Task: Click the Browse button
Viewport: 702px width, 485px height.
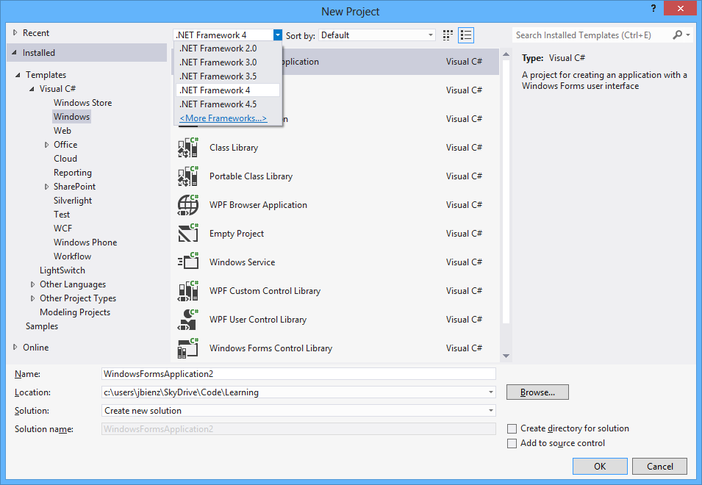Action: (x=537, y=392)
